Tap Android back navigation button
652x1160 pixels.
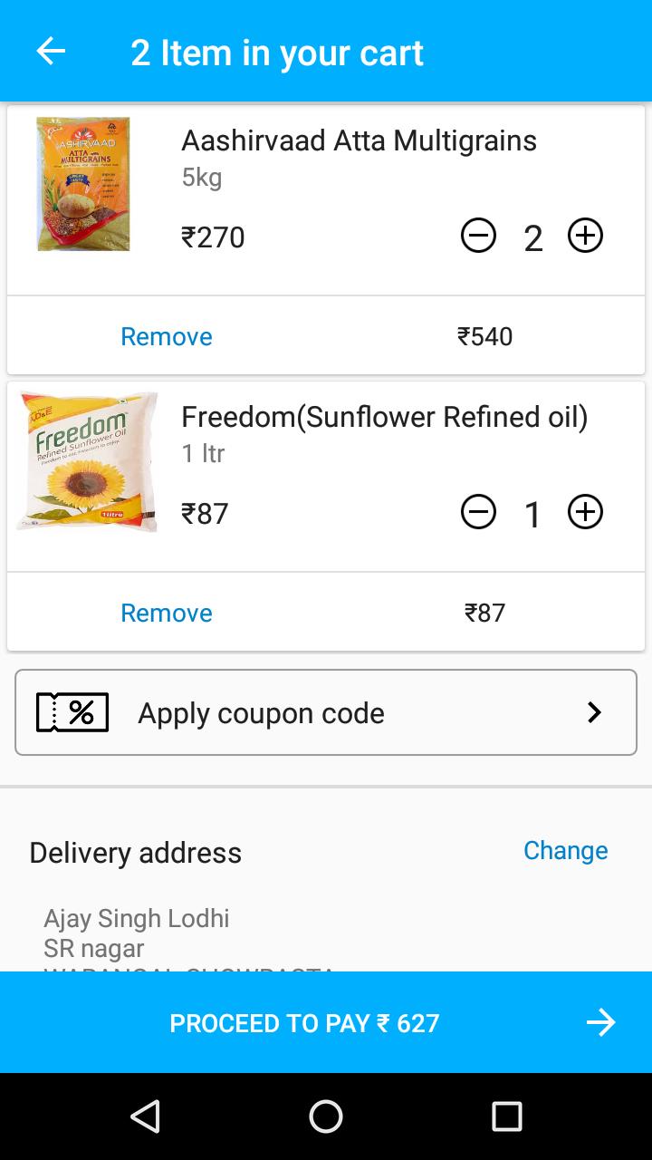[145, 1116]
